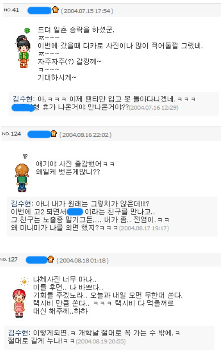Viewport: 221px width, 357px height.
Task: Select the question mark mood icon
Action: (25, 156)
